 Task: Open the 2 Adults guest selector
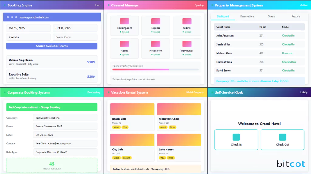click(28, 37)
